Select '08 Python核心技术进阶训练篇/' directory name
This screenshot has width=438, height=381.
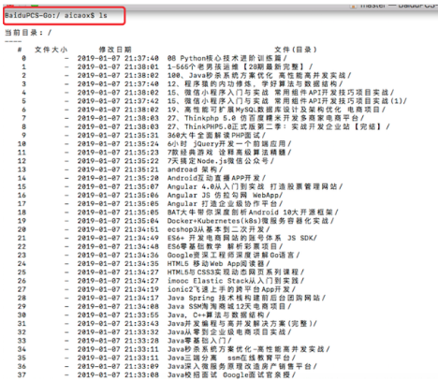pos(227,58)
